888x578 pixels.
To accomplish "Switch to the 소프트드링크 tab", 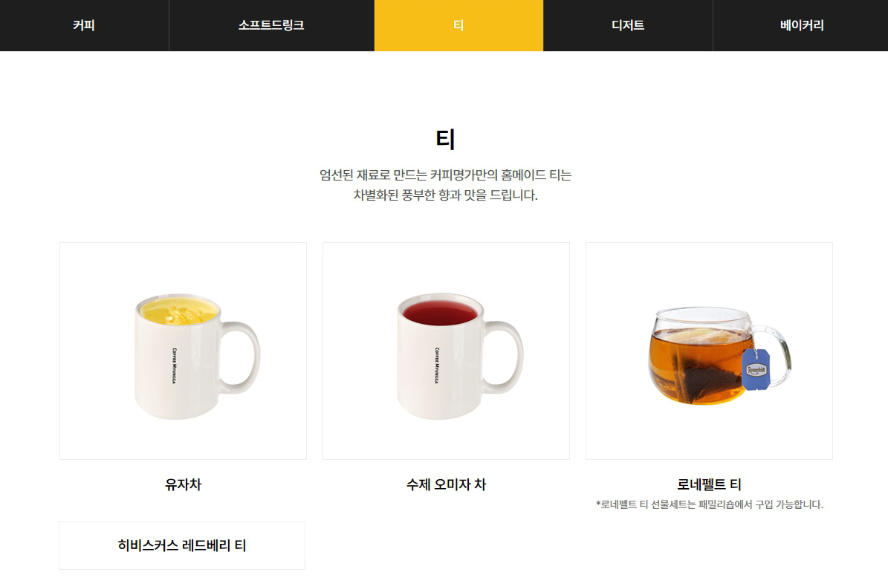I will (271, 25).
